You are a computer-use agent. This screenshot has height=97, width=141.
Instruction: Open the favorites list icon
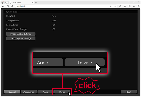point(125,6)
